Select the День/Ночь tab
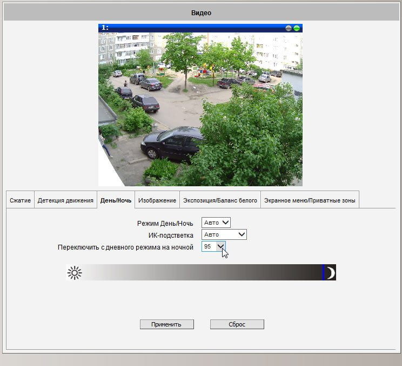 [116, 200]
